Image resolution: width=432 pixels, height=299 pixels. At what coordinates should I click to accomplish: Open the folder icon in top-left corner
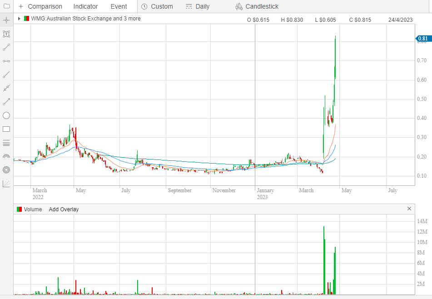[x=7, y=6]
